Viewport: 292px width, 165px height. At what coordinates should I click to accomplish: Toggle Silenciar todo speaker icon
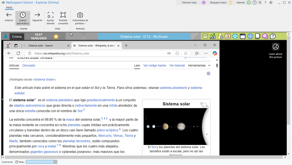point(204,3)
